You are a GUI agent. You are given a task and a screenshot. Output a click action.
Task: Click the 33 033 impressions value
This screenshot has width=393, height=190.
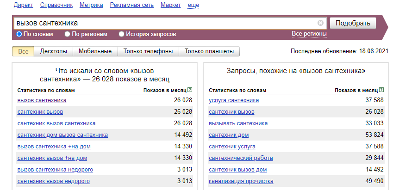[374, 123]
